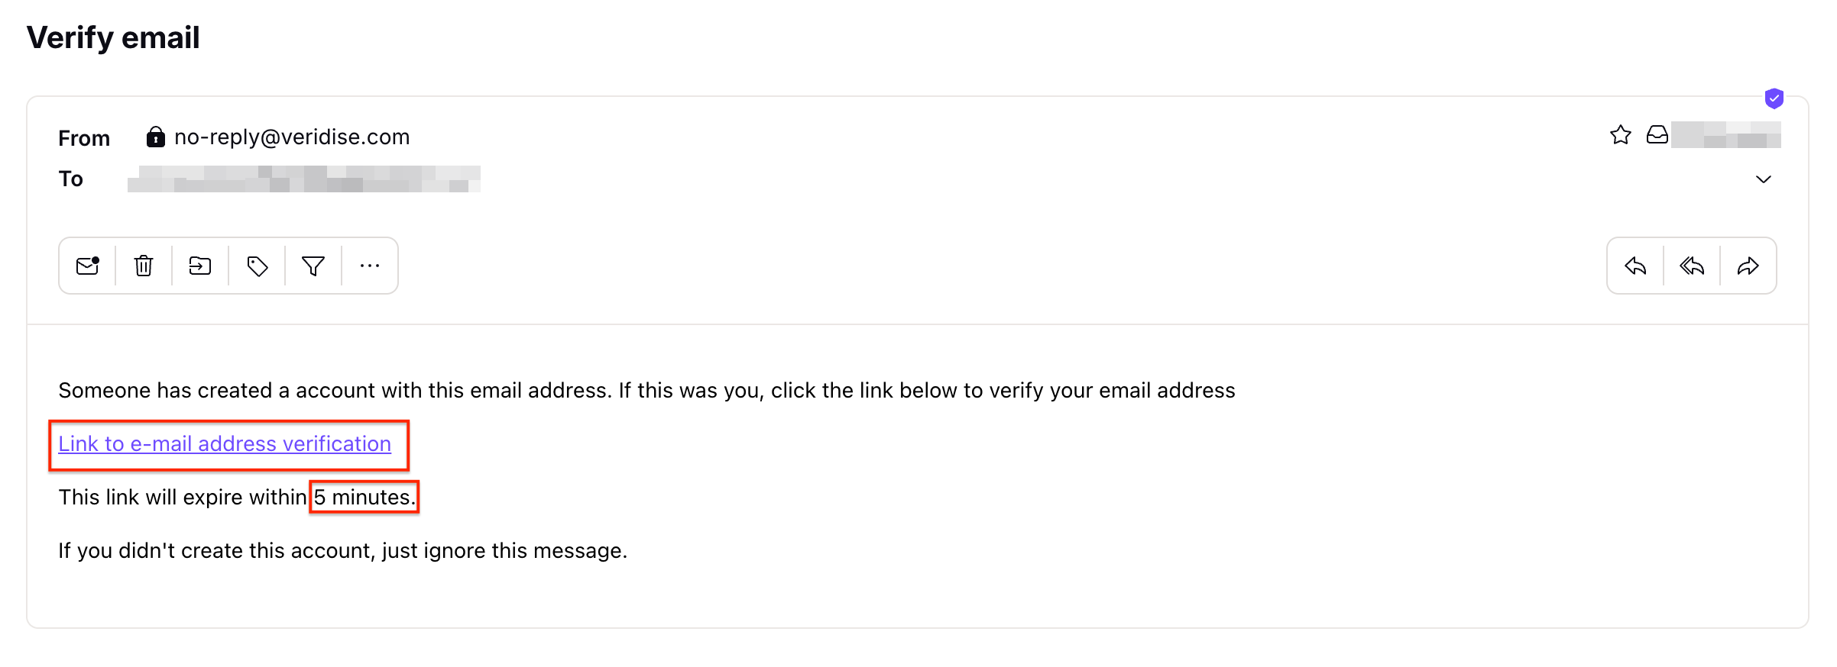This screenshot has height=667, width=1837.
Task: Mark the message as unread
Action: pyautogui.click(x=88, y=266)
